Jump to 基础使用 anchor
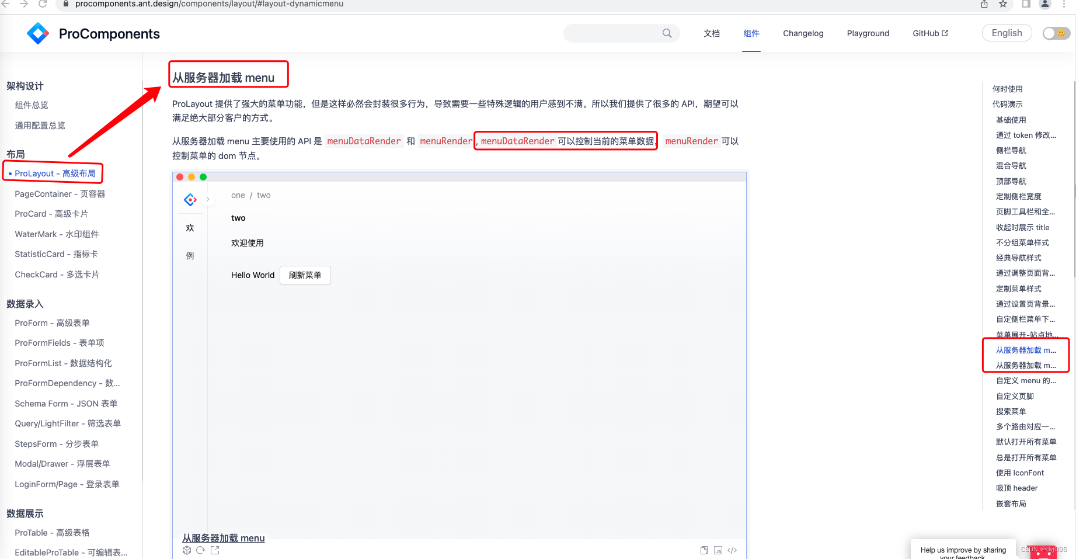The width and height of the screenshot is (1076, 559). (x=1011, y=120)
